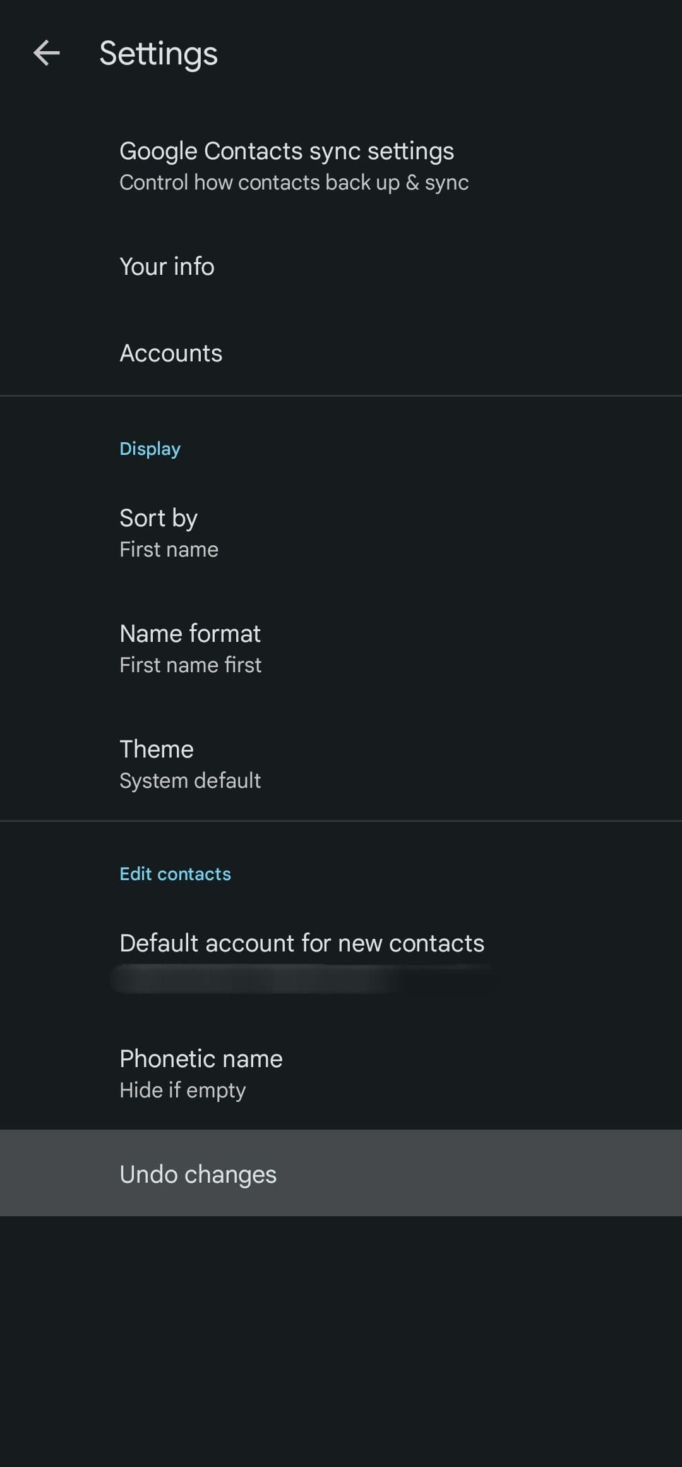Tap the back arrow icon
The width and height of the screenshot is (682, 1467).
[x=46, y=53]
